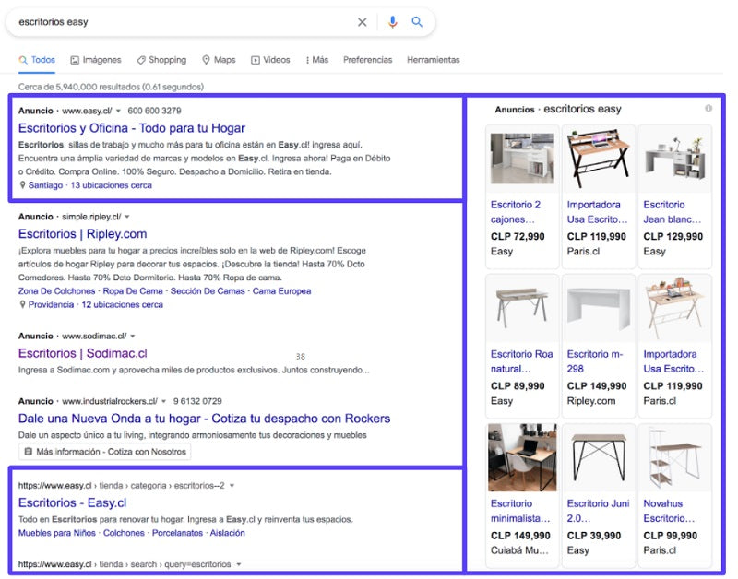
Task: Open the Zona De Colchones sitelink
Action: tap(56, 291)
